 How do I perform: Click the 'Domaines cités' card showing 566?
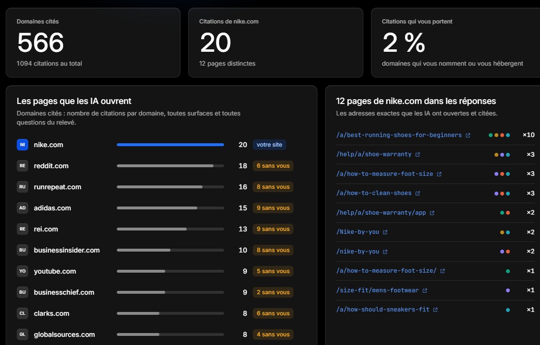[x=93, y=43]
